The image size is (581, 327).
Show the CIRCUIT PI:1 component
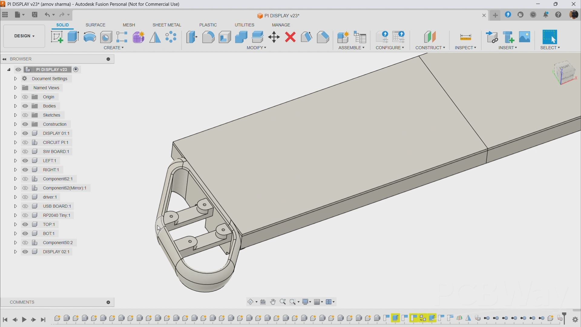(25, 142)
